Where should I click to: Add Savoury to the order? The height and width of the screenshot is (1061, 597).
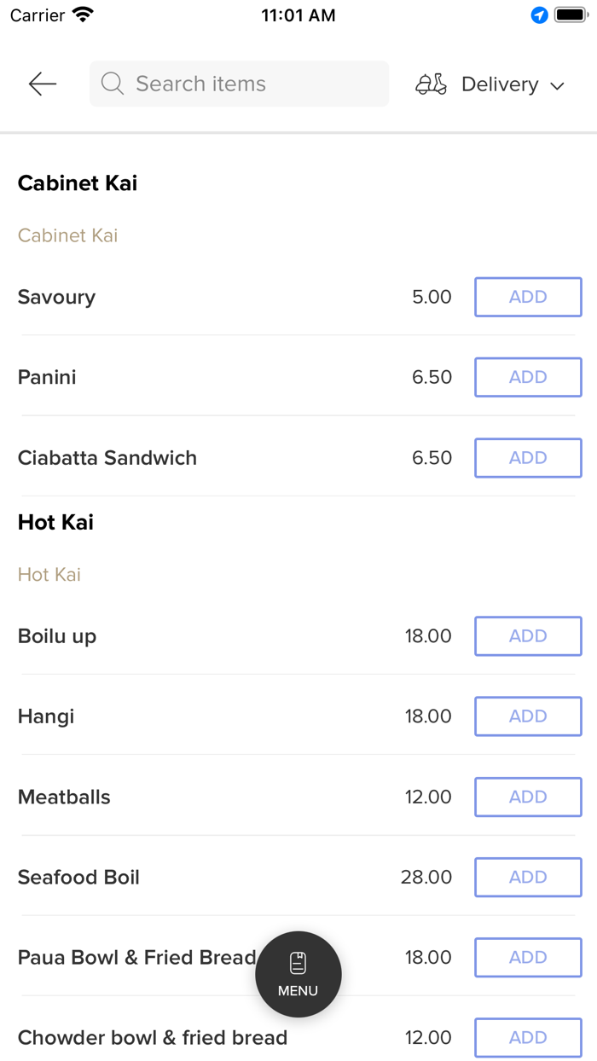point(528,297)
